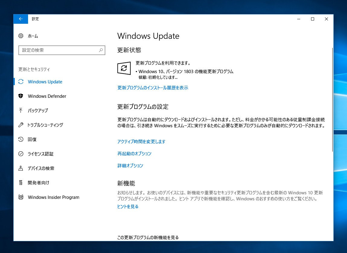This screenshot has width=347, height=253.
Task: Select Windows Update in the sidebar
Action: 45,82
